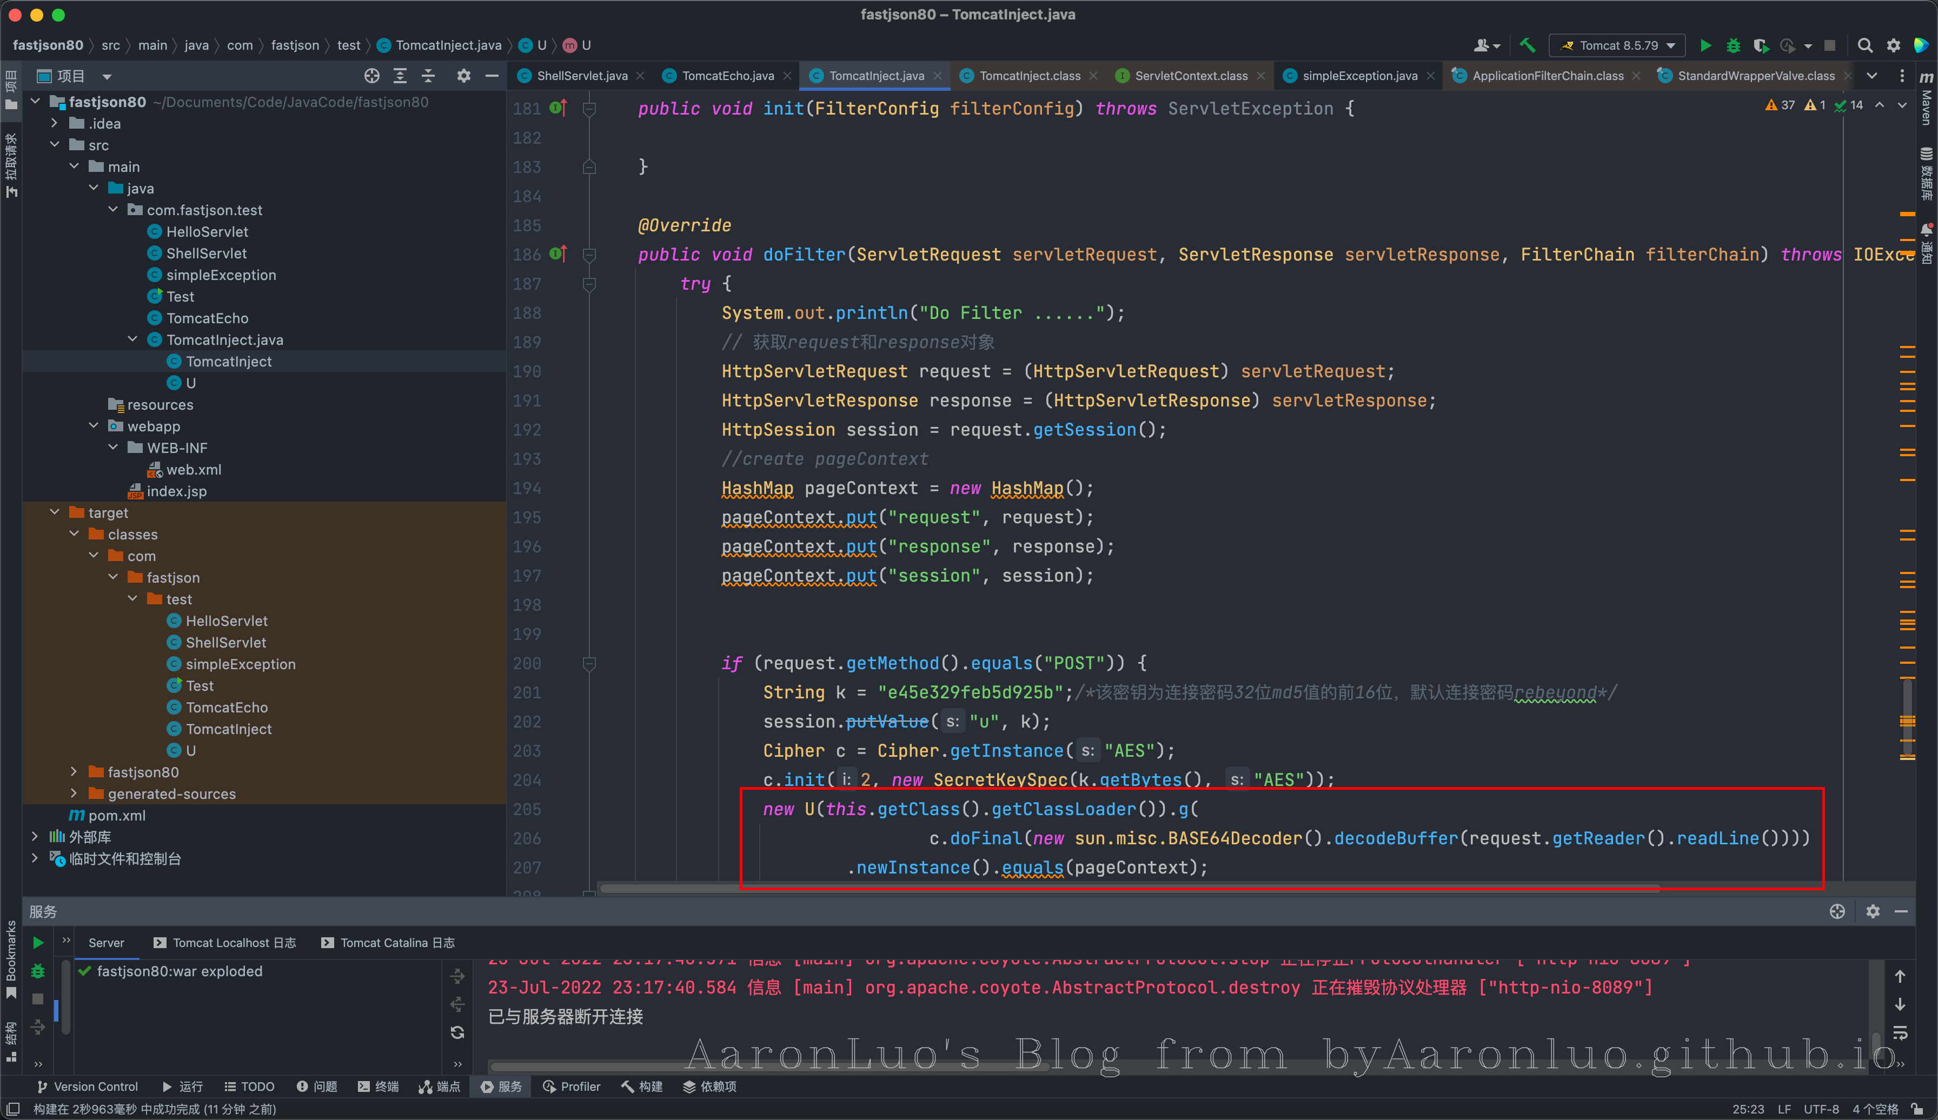Collapse the target folder
Image resolution: width=1938 pixels, height=1120 pixels.
(x=55, y=512)
